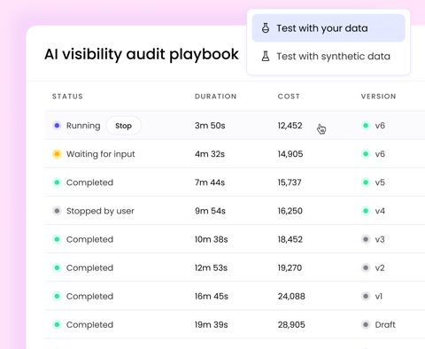This screenshot has height=349, width=425.
Task: Select Test with your data option
Action: tap(328, 28)
